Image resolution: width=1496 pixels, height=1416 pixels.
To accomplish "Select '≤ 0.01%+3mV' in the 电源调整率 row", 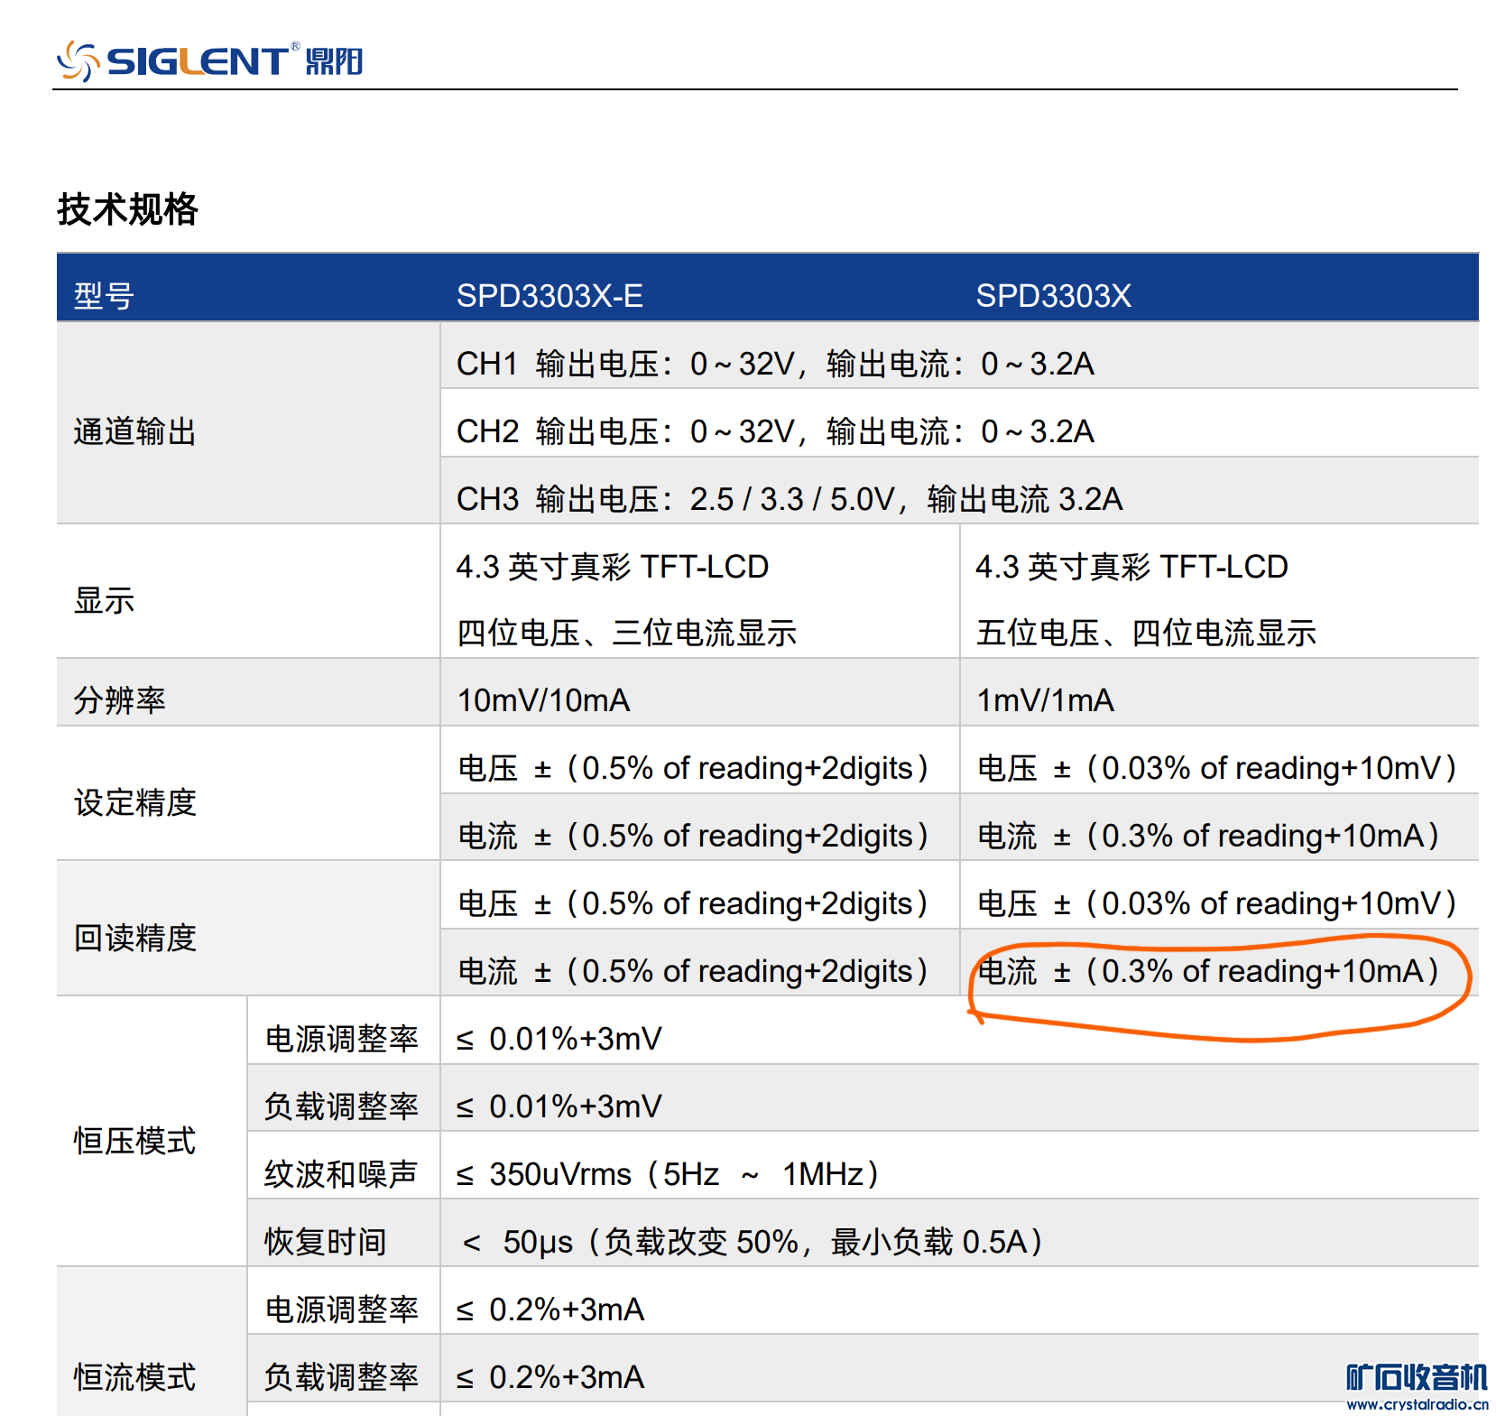I will coord(559,1039).
